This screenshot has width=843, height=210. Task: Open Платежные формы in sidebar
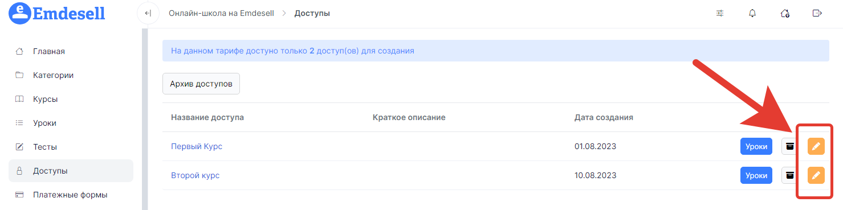(71, 195)
